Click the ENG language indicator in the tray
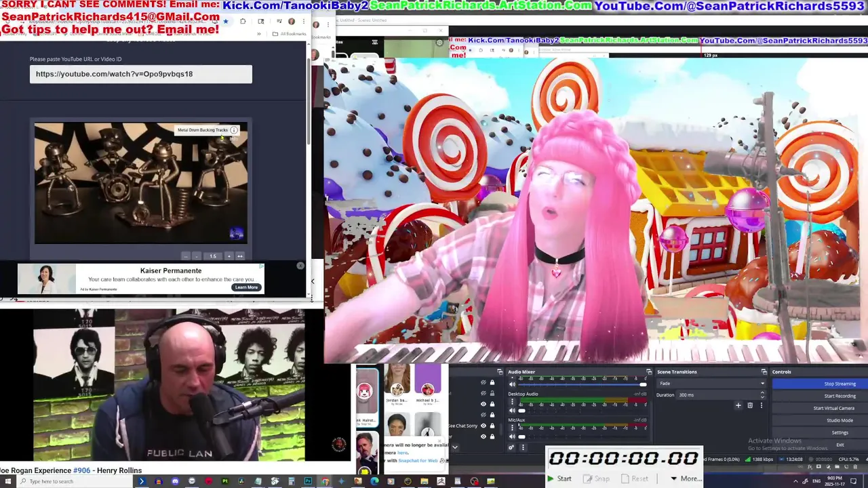The width and height of the screenshot is (868, 488). [816, 481]
